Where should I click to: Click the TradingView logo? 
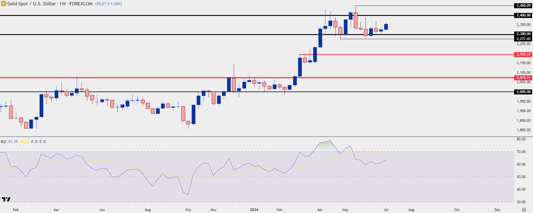click(x=6, y=199)
